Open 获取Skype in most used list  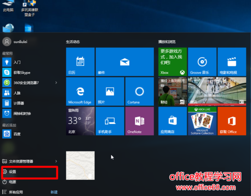point(30,73)
